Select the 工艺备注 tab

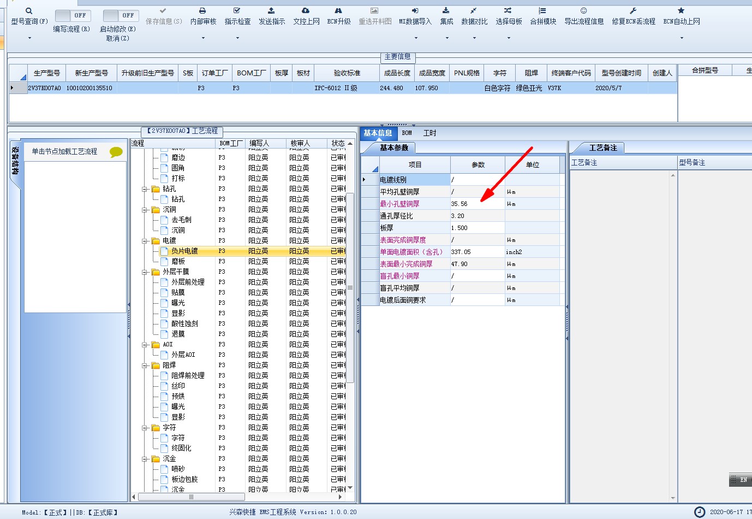coord(603,148)
